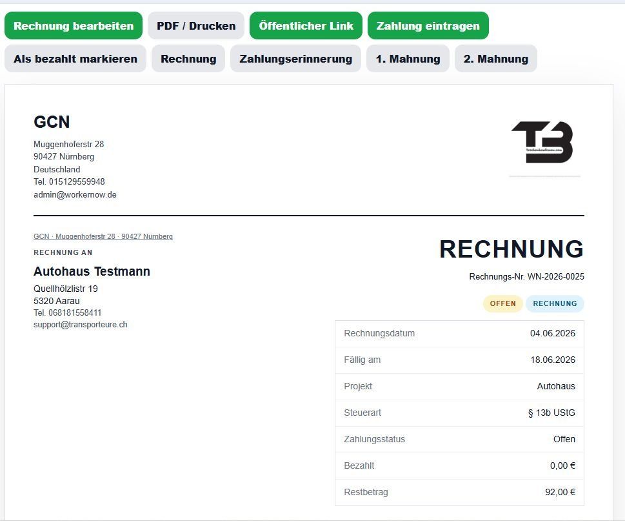Image resolution: width=625 pixels, height=521 pixels.
Task: Click the Rechnungsdatum label
Action: tap(379, 334)
